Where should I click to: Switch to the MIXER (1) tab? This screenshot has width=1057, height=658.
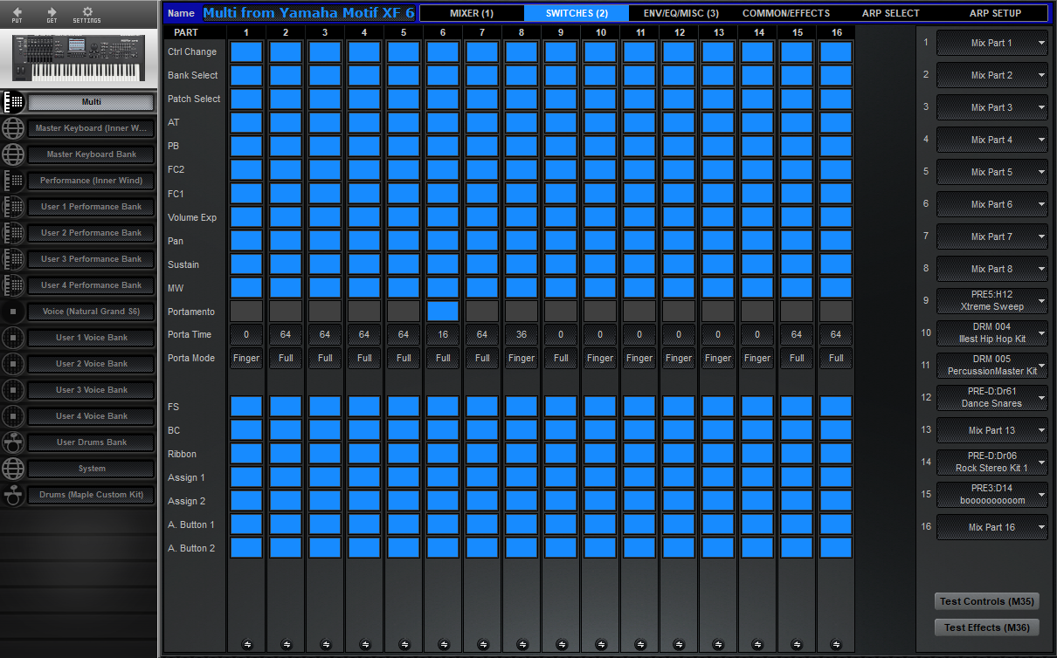point(472,13)
